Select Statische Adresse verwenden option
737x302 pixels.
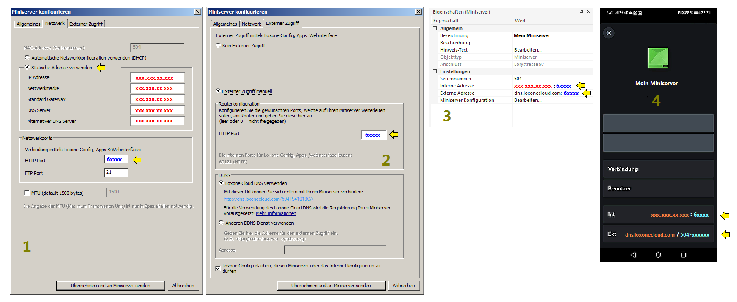[27, 67]
